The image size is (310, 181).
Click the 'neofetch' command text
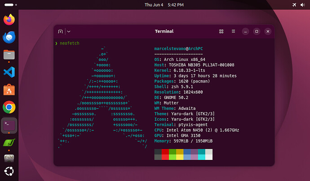click(x=70, y=43)
